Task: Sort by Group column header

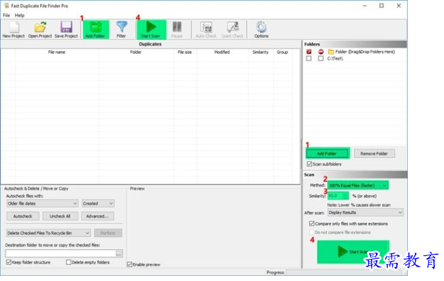Action: 282,52
